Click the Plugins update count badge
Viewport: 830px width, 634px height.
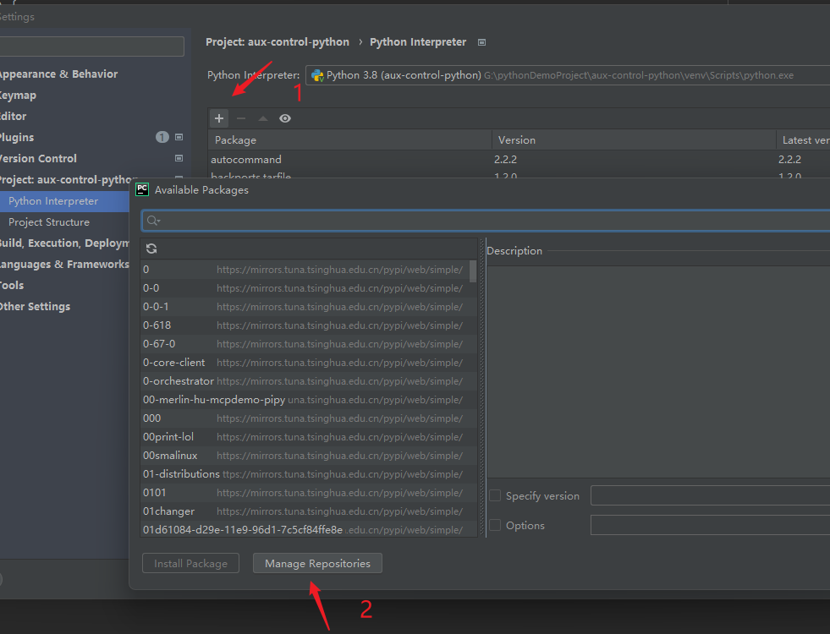[162, 137]
